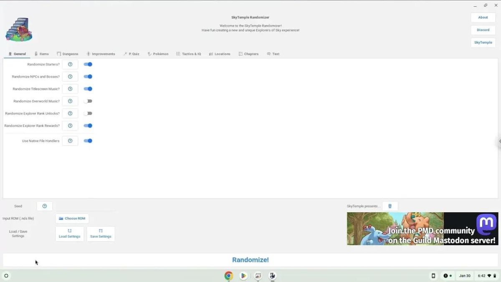Open the Chapters tab
Image resolution: width=501 pixels, height=282 pixels.
(248, 54)
